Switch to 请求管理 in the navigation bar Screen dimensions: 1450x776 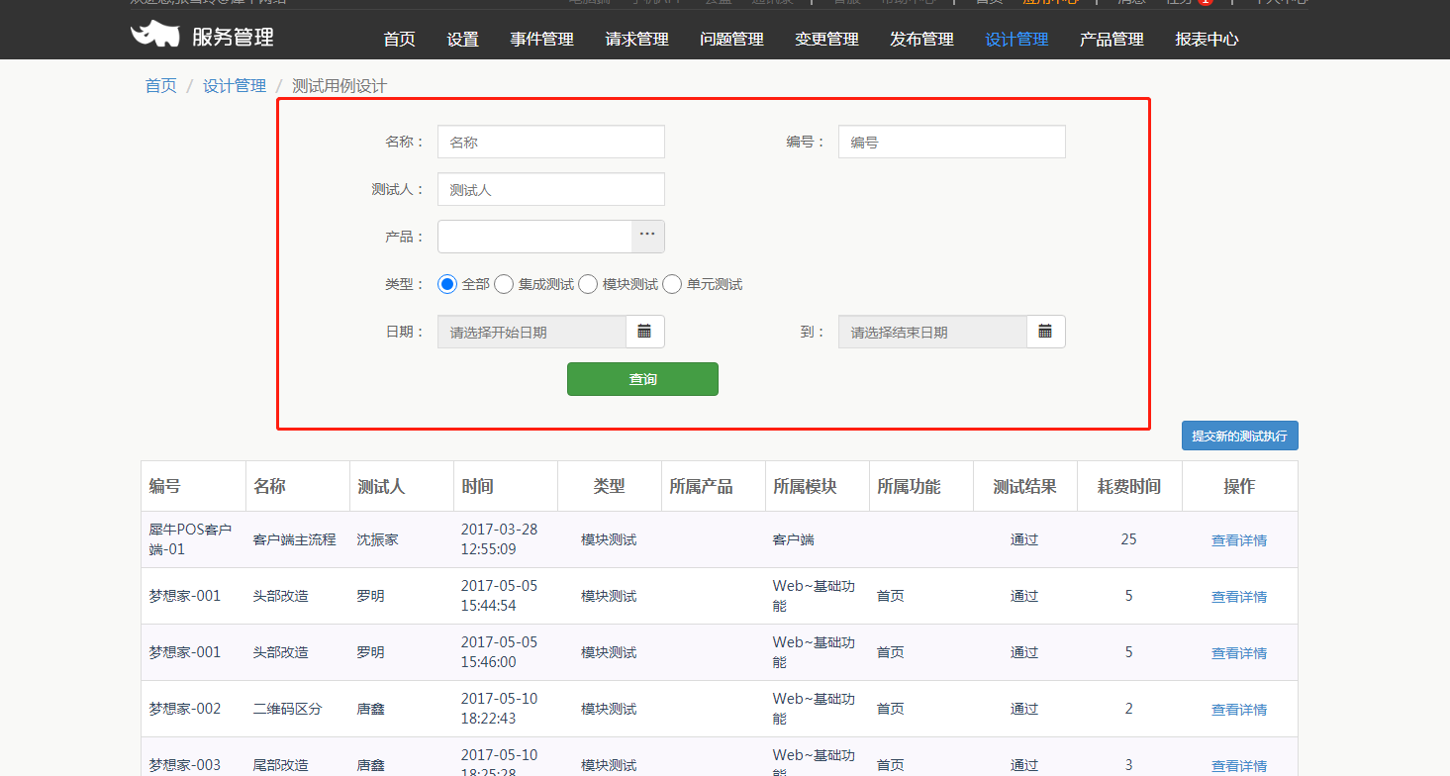[636, 40]
